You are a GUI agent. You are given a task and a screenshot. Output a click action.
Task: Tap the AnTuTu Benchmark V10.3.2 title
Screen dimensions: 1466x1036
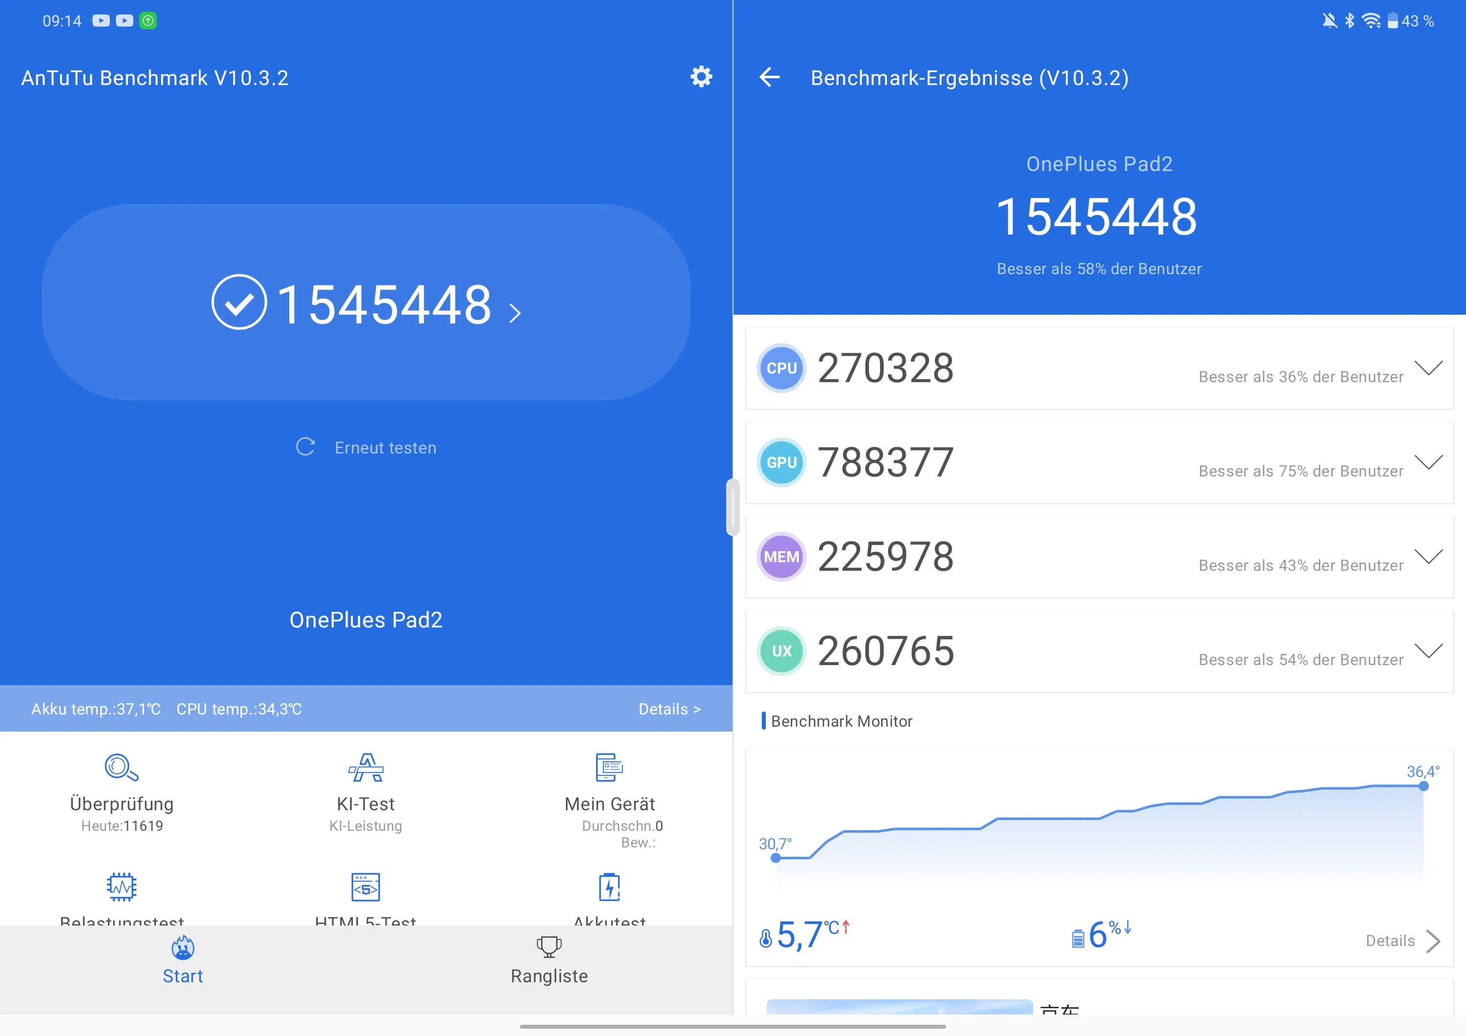[x=155, y=78]
